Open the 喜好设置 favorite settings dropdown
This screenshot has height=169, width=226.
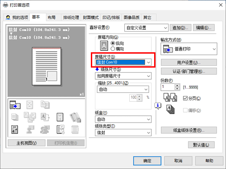pos(146,28)
